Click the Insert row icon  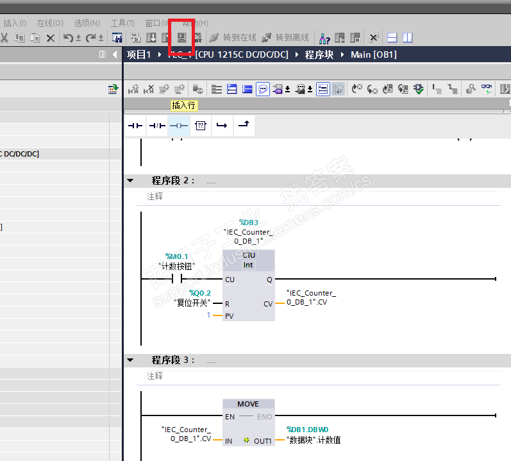164,88
